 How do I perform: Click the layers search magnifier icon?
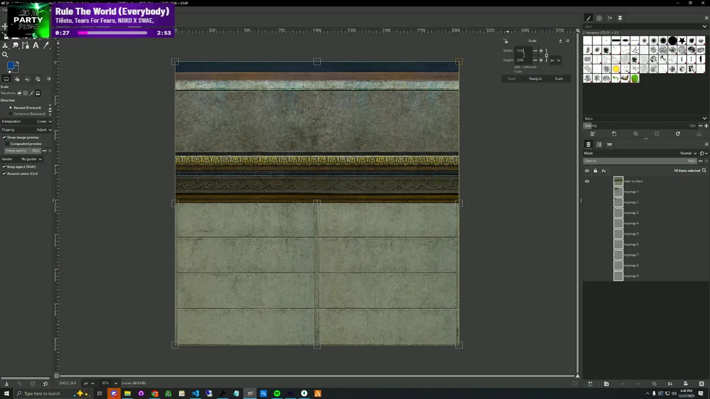pos(704,171)
